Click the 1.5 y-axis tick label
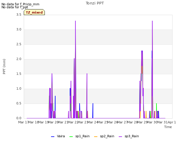 19,74
